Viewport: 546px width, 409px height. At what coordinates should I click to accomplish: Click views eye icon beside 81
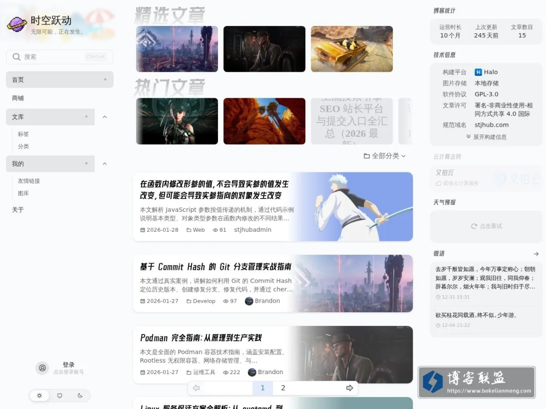215,230
